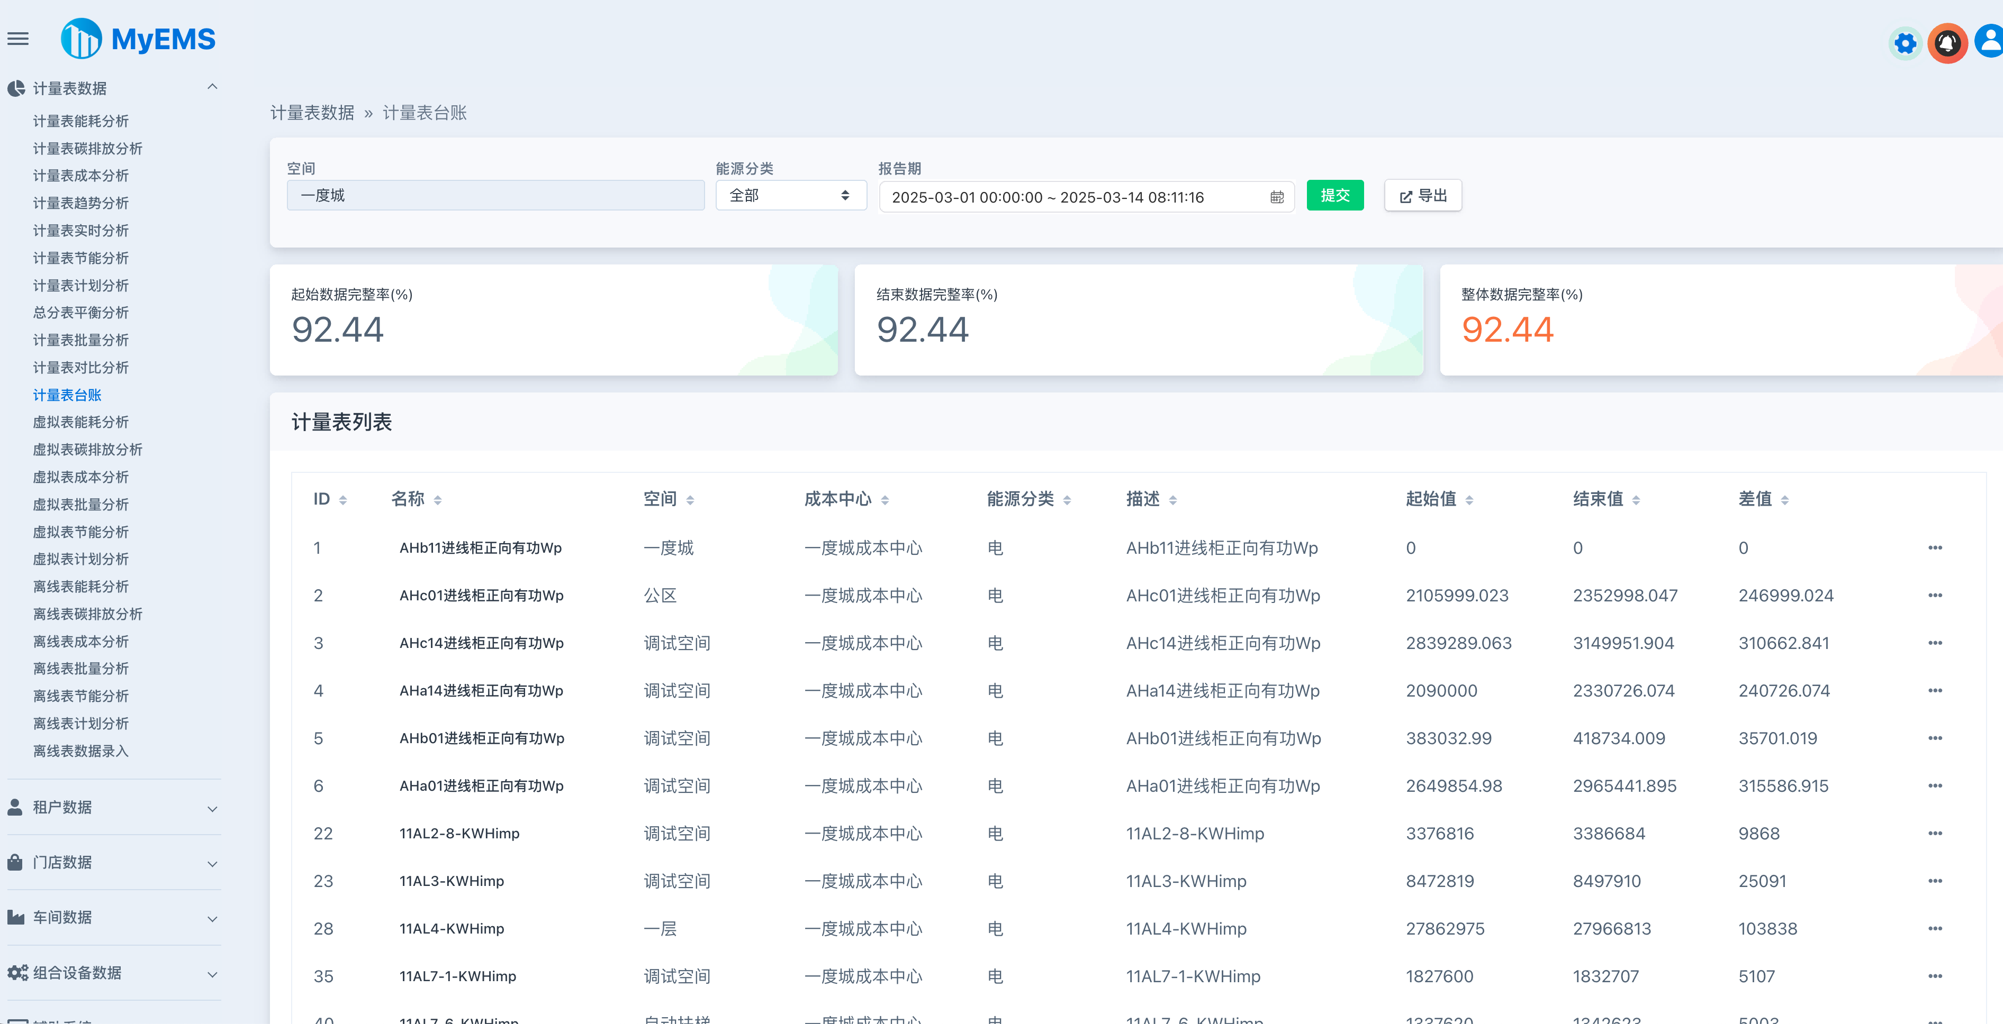Image resolution: width=2003 pixels, height=1024 pixels.
Task: Open the 能源分类 dropdown
Action: 790,195
